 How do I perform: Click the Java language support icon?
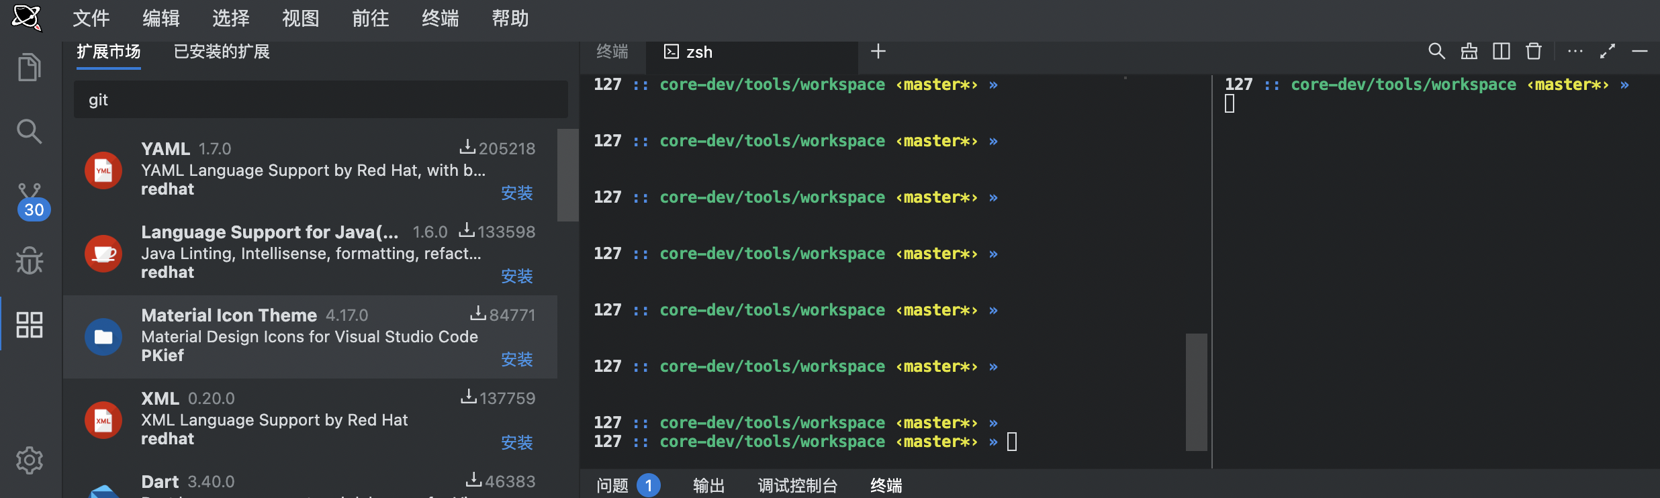pos(103,254)
